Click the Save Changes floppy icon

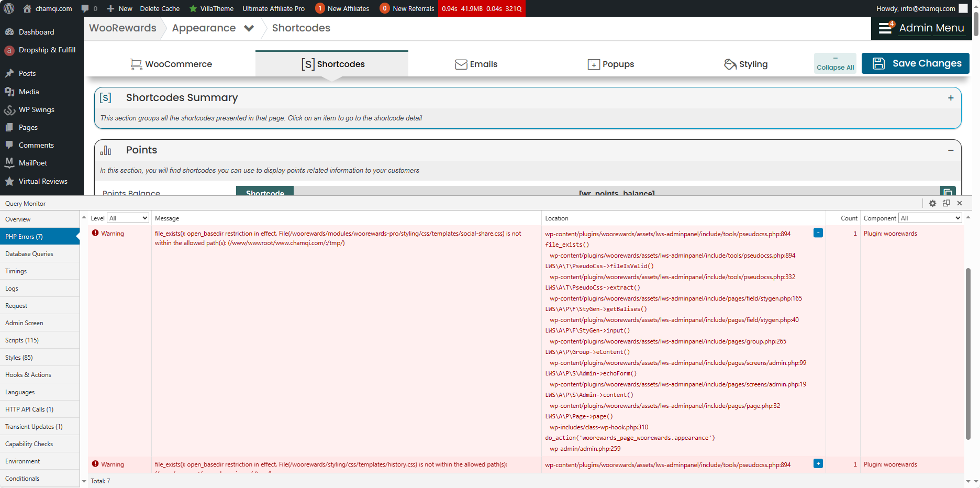tap(879, 63)
